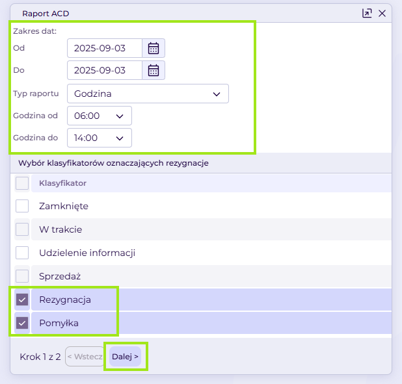The height and width of the screenshot is (384, 402).
Task: Pop out the Raport ACD window
Action: point(367,14)
